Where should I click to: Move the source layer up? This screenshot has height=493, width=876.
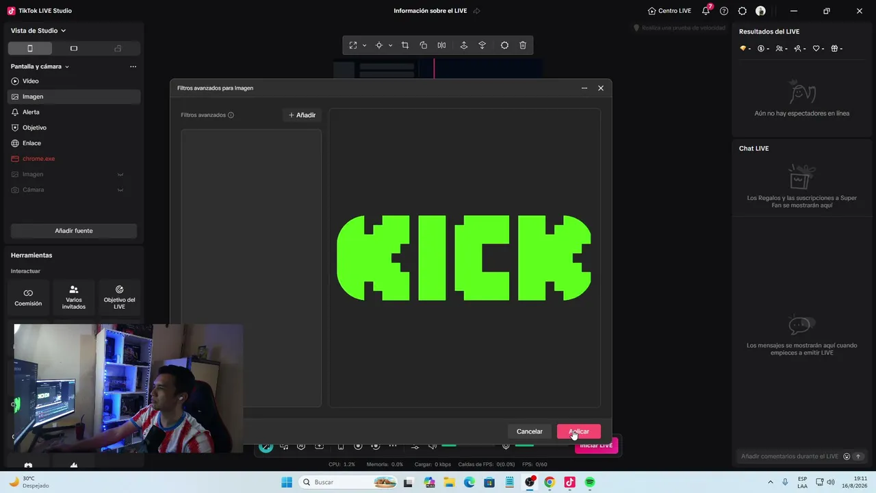click(464, 45)
